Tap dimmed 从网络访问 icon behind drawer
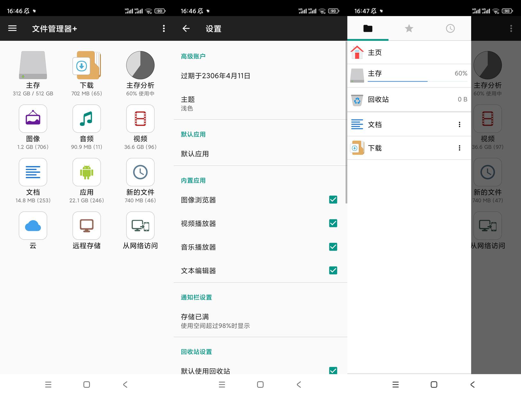Screen dimensions: 521x395 [x=488, y=225]
